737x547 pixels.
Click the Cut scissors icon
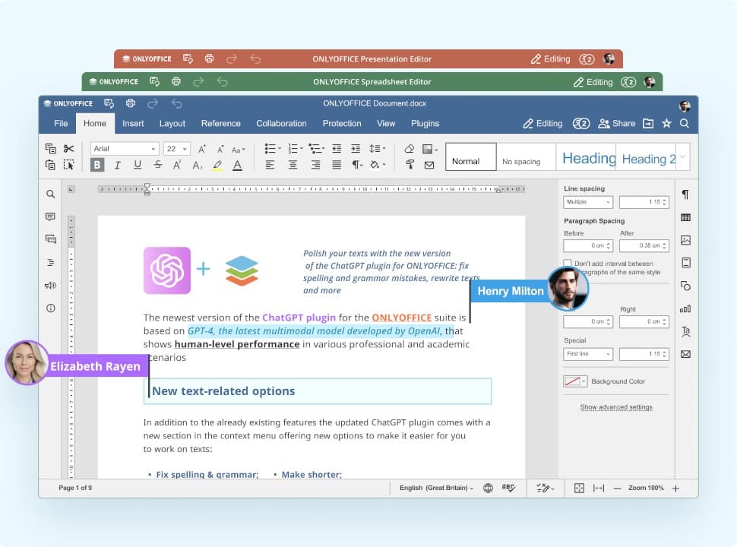coord(69,149)
